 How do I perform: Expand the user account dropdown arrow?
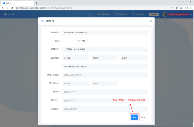click(x=191, y=14)
